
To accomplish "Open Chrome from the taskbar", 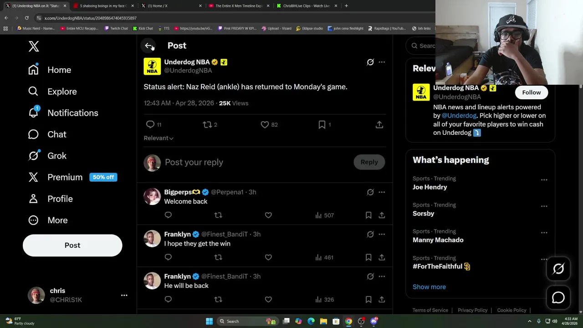I will point(348,321).
